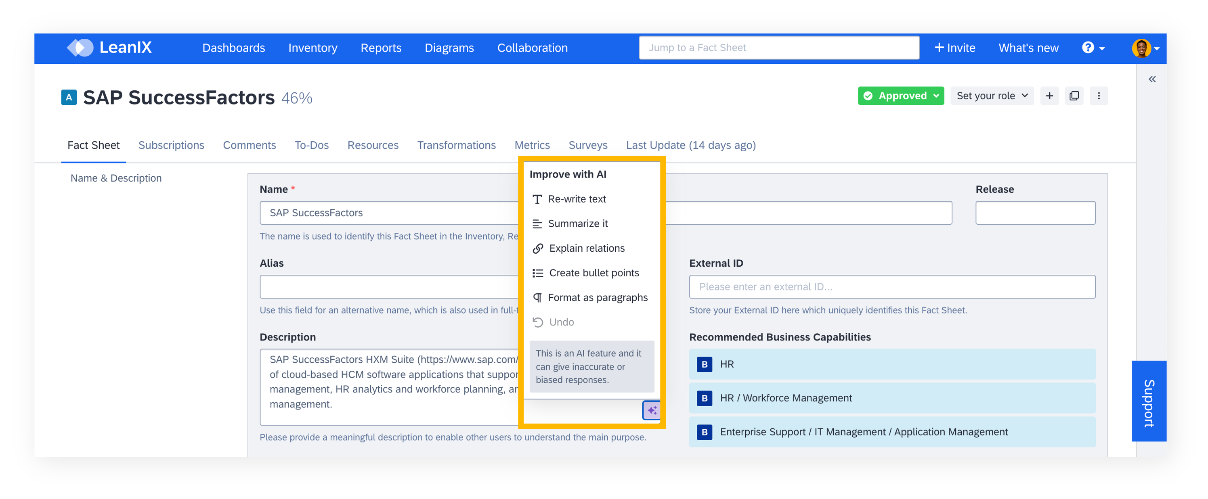Open the Last Update (14 days ago) tab
The width and height of the screenshot is (1208, 499).
(691, 145)
